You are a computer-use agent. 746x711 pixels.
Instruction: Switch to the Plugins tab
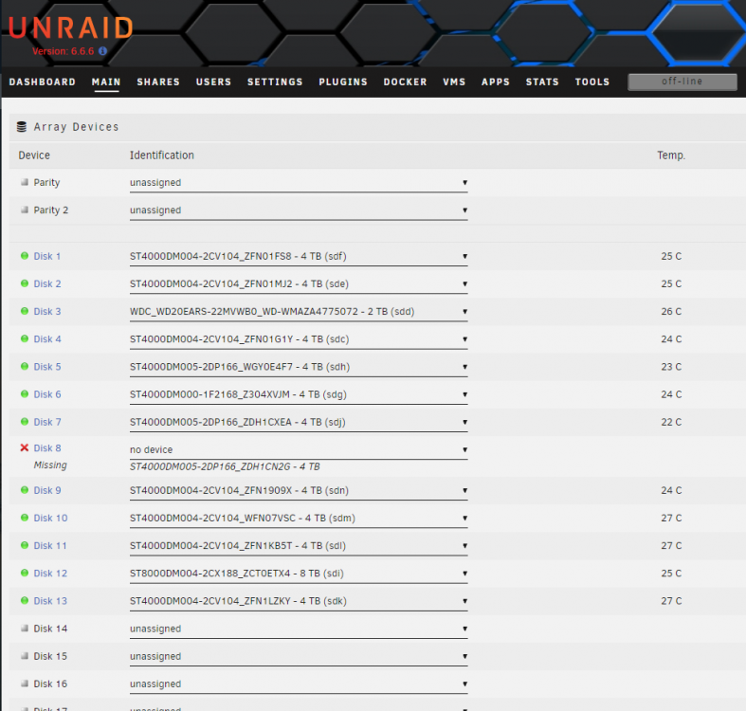click(x=343, y=82)
